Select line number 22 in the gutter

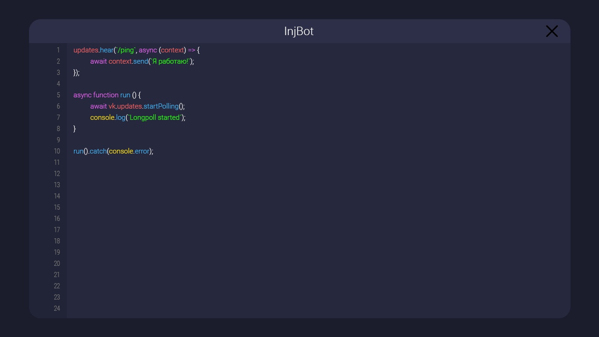pos(57,286)
